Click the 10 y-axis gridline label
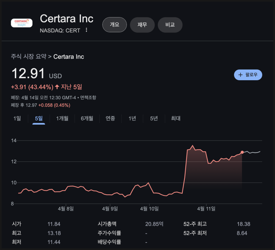The width and height of the screenshot is (275, 250). (x=14, y=183)
